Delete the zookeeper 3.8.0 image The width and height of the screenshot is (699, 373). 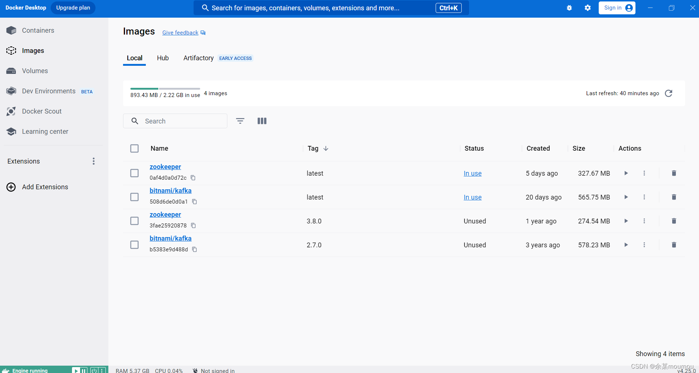point(674,221)
